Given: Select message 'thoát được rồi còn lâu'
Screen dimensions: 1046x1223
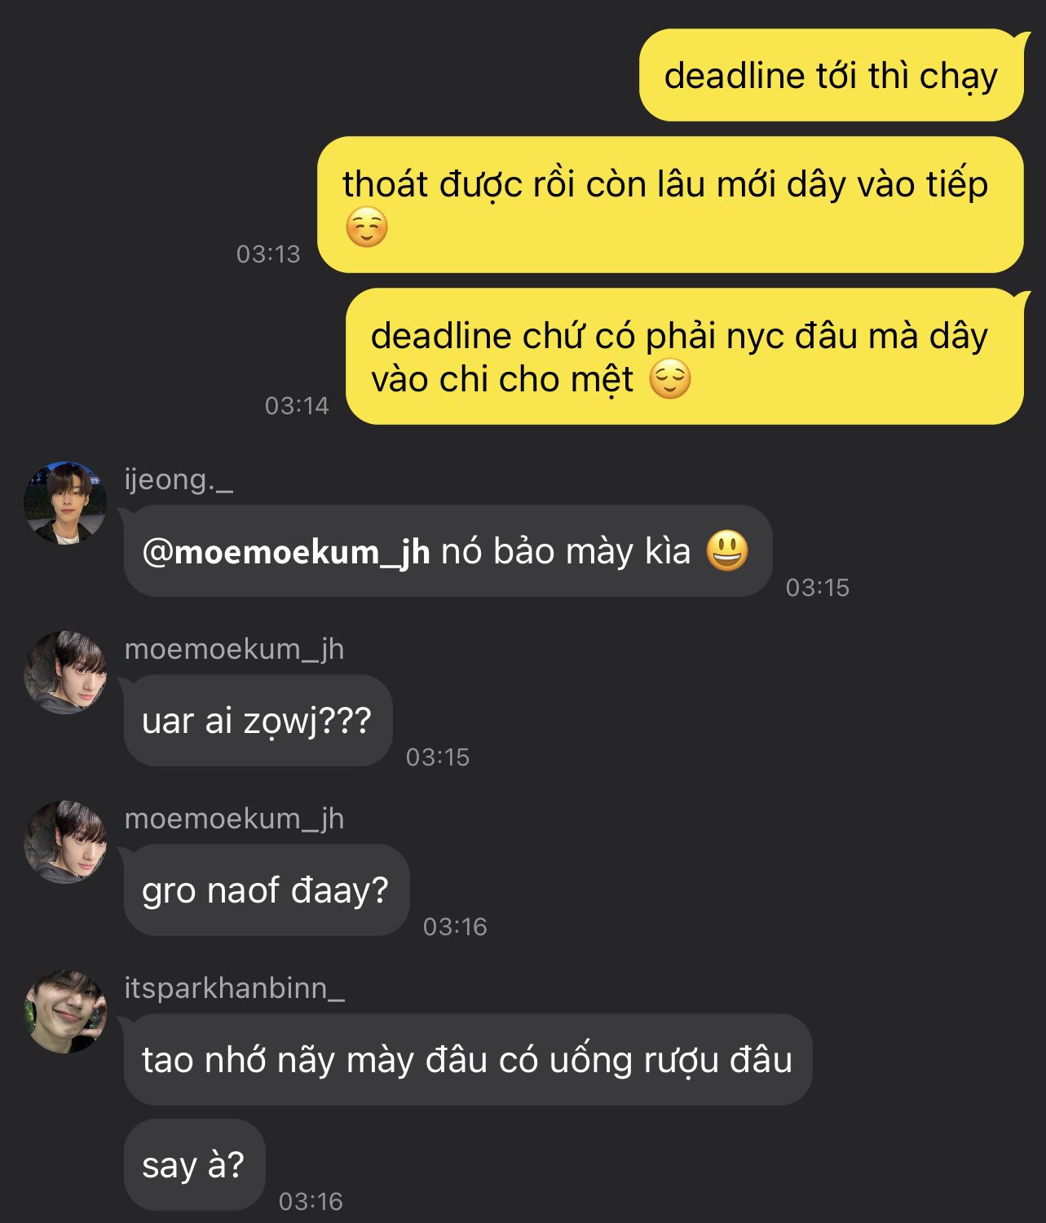Looking at the screenshot, I should (670, 205).
